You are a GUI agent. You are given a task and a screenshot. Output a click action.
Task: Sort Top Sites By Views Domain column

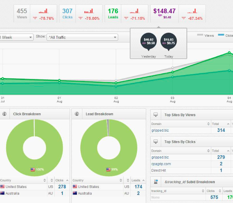181,124
